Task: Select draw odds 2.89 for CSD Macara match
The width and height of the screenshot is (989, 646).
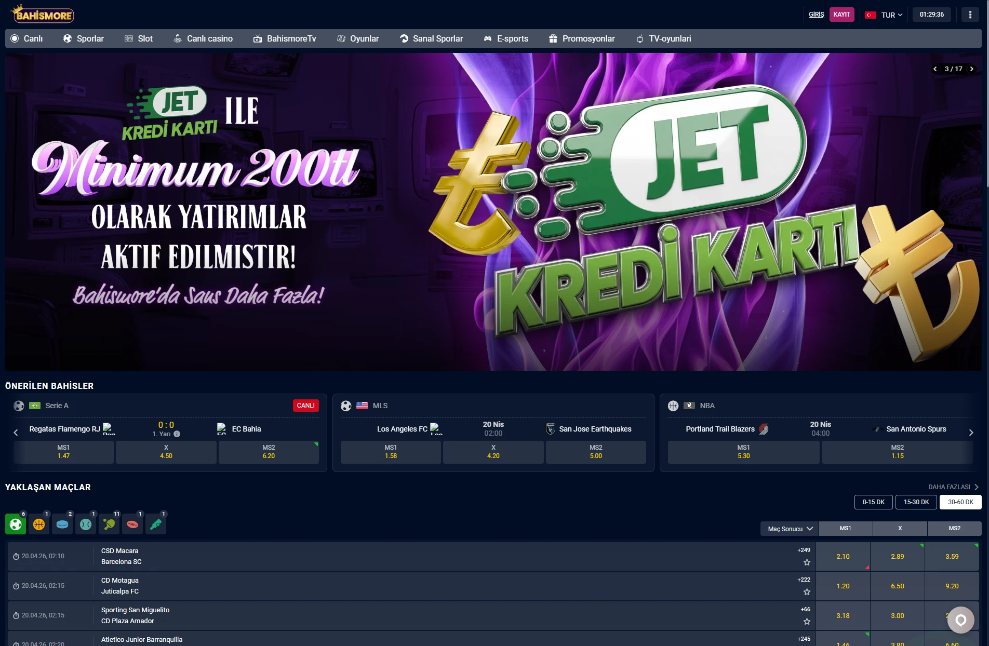Action: coord(898,557)
